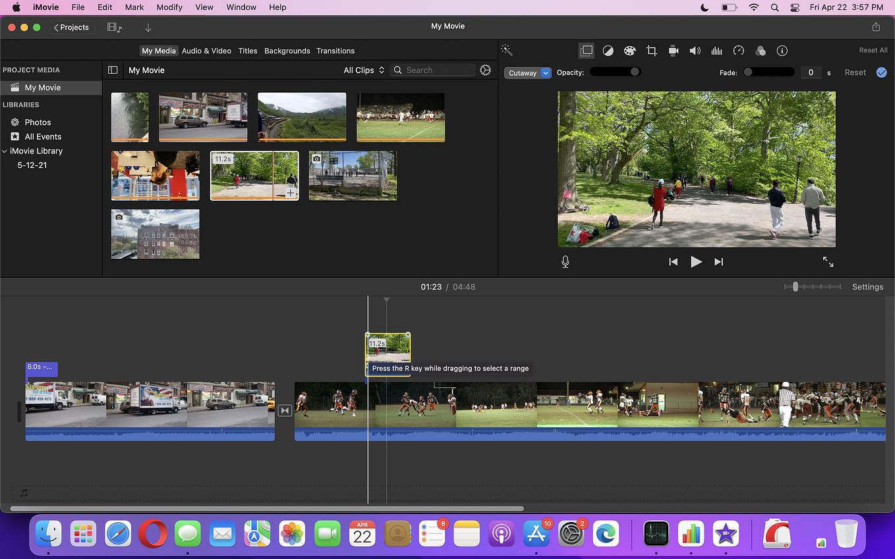Open the Cropping tool
Image resolution: width=895 pixels, height=559 pixels.
[x=652, y=50]
